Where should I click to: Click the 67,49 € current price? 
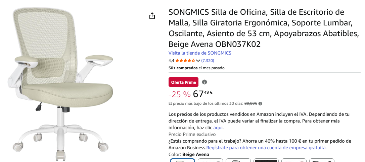[x=202, y=94]
